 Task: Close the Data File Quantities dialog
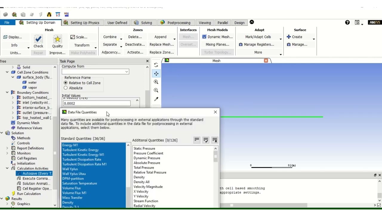tap(215, 112)
